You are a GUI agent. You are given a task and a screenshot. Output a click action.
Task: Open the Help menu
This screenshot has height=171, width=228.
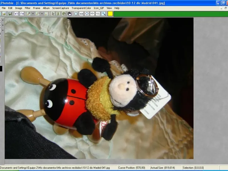117,8
